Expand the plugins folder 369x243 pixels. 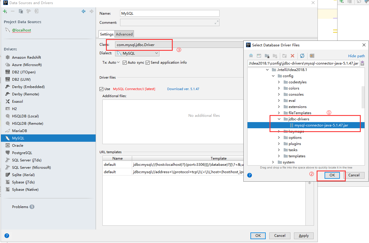coord(279,144)
